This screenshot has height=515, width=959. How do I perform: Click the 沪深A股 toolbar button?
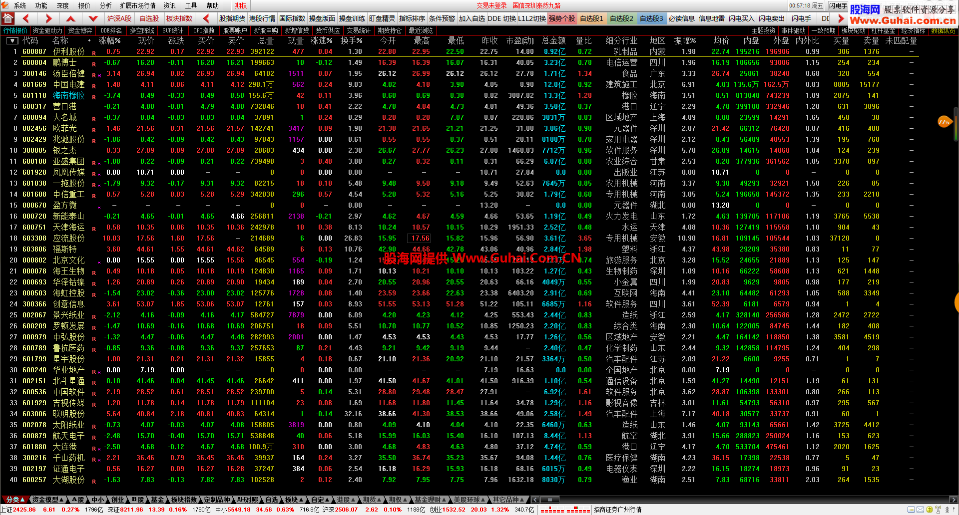[x=119, y=18]
